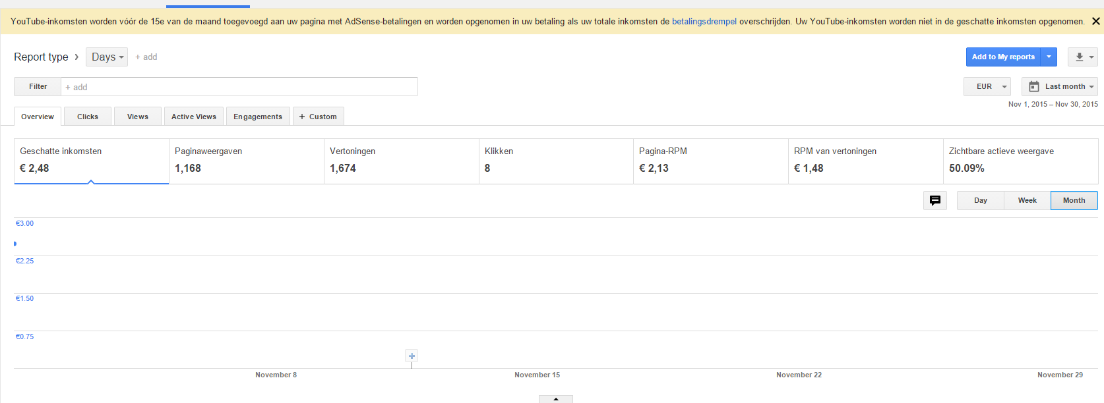
Task: Click the Nov 1, 2015 – Nov 30, 2015 date text
Action: 1053,104
